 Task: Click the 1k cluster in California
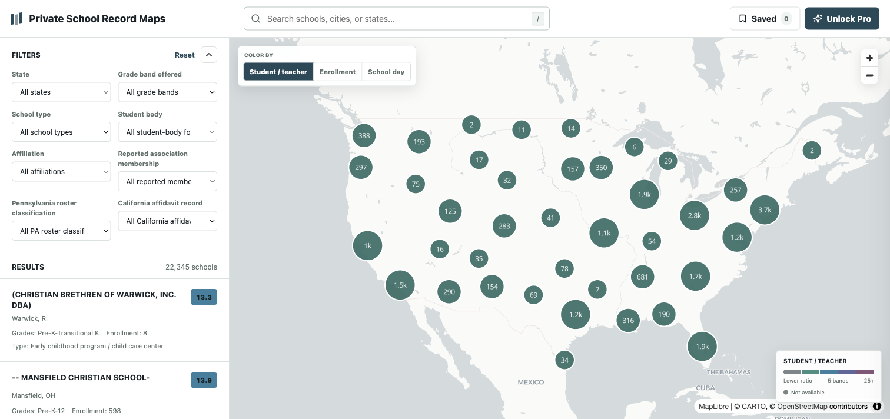(367, 246)
